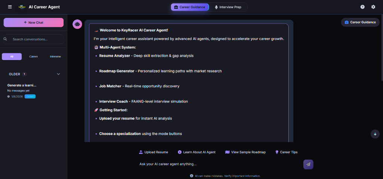383x179 pixels.
Task: Click Career Tips quick action
Action: (x=286, y=152)
